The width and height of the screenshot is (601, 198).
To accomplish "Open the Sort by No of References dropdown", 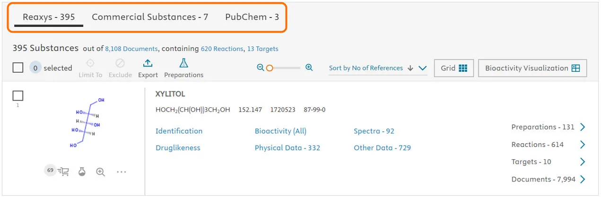I will coord(422,68).
